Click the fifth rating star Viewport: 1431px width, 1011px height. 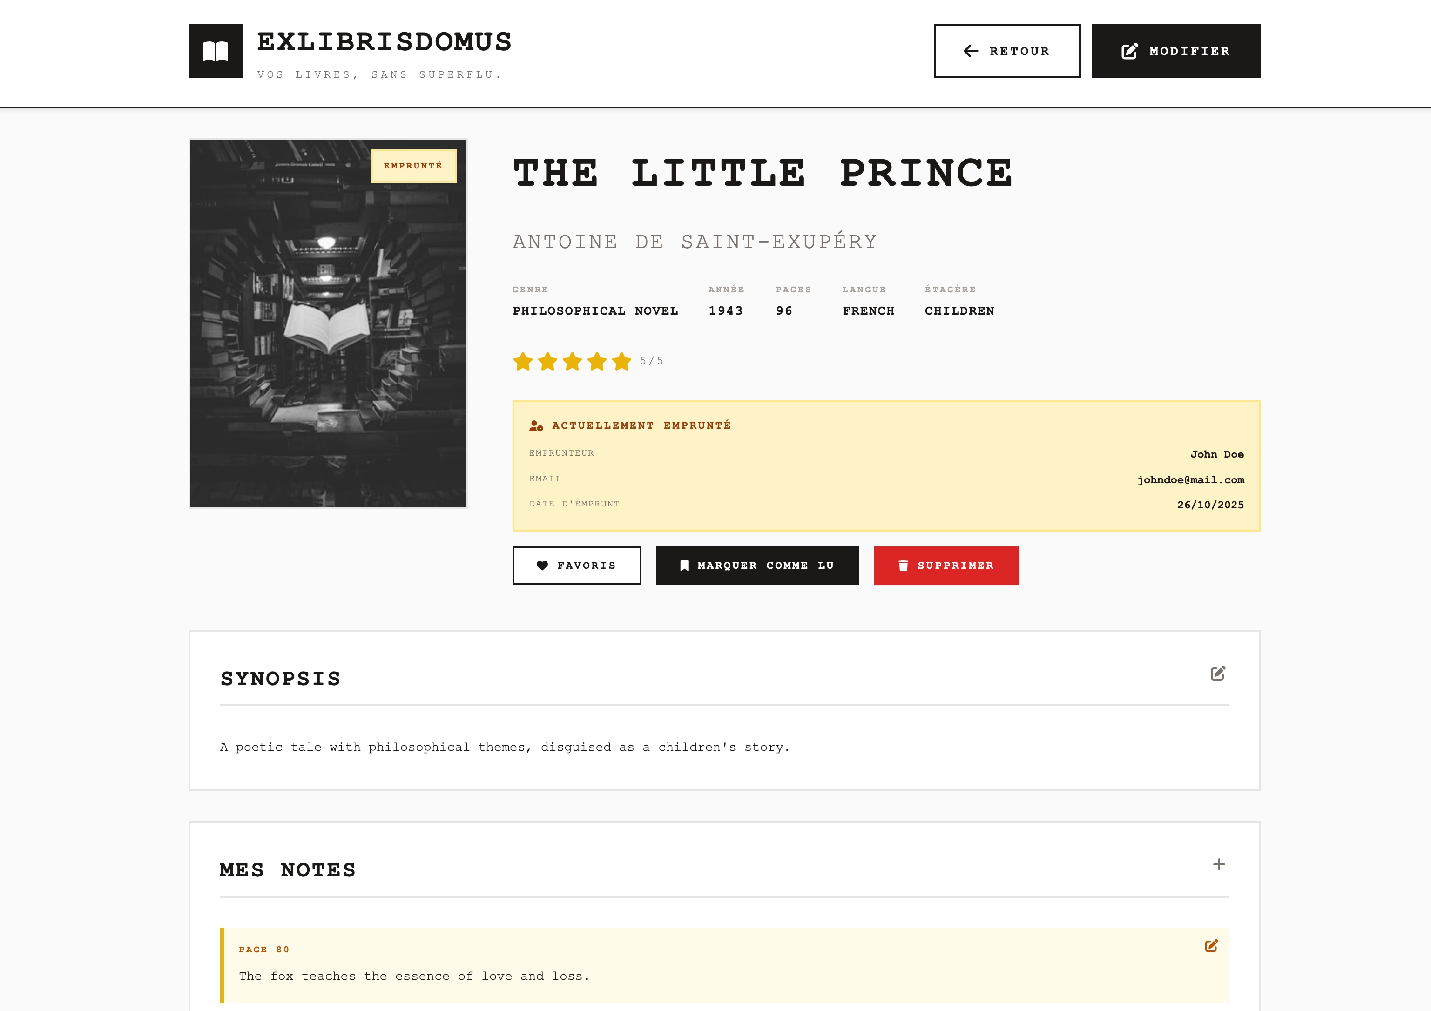pyautogui.click(x=621, y=362)
